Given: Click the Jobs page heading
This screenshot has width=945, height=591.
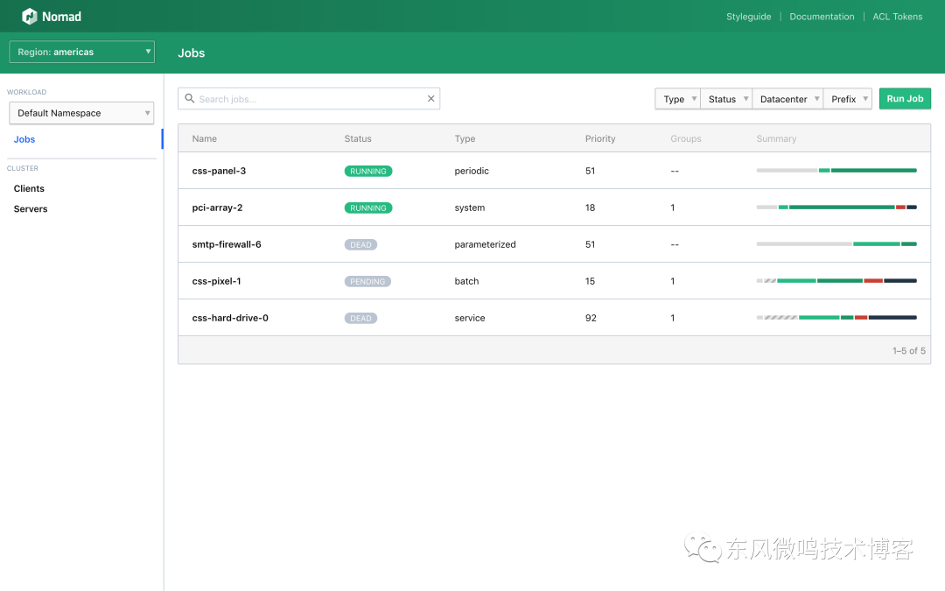Looking at the screenshot, I should pos(191,53).
